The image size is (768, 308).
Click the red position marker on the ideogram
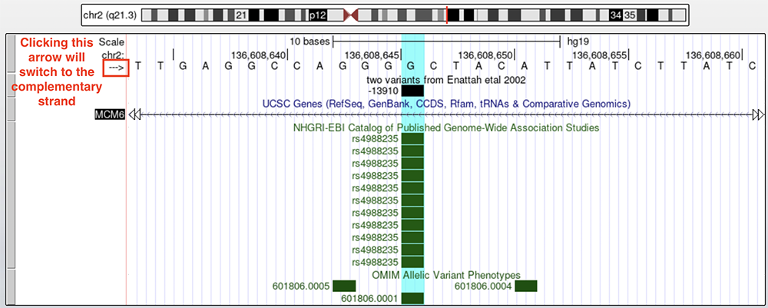[x=446, y=15]
